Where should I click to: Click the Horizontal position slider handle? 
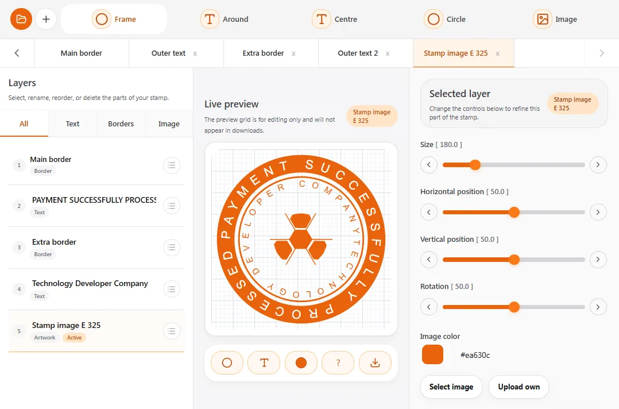click(x=514, y=213)
